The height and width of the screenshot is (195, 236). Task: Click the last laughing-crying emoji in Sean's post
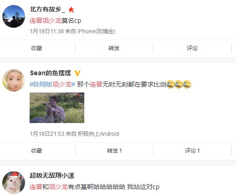pos(187,84)
